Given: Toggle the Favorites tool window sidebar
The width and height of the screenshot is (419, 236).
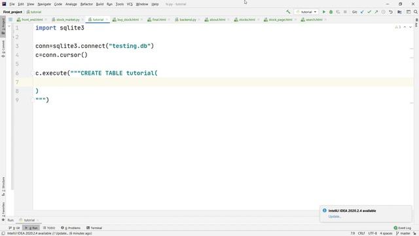Looking at the screenshot, I should coord(3,212).
